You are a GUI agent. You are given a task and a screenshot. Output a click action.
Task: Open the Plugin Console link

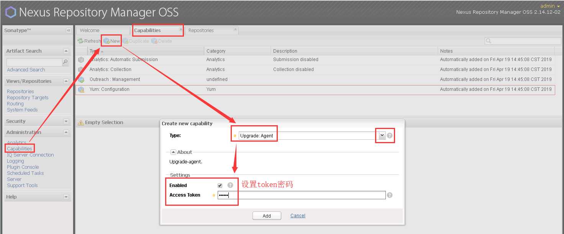pyautogui.click(x=23, y=167)
